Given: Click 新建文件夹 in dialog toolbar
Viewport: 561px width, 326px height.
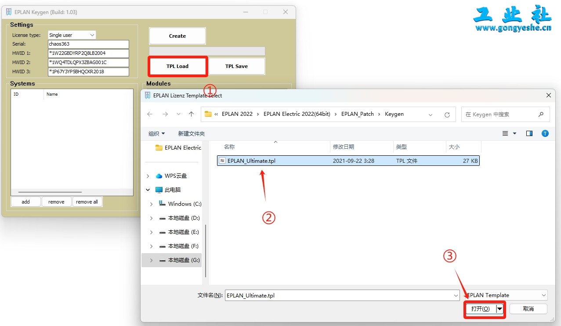Looking at the screenshot, I should click(x=192, y=133).
